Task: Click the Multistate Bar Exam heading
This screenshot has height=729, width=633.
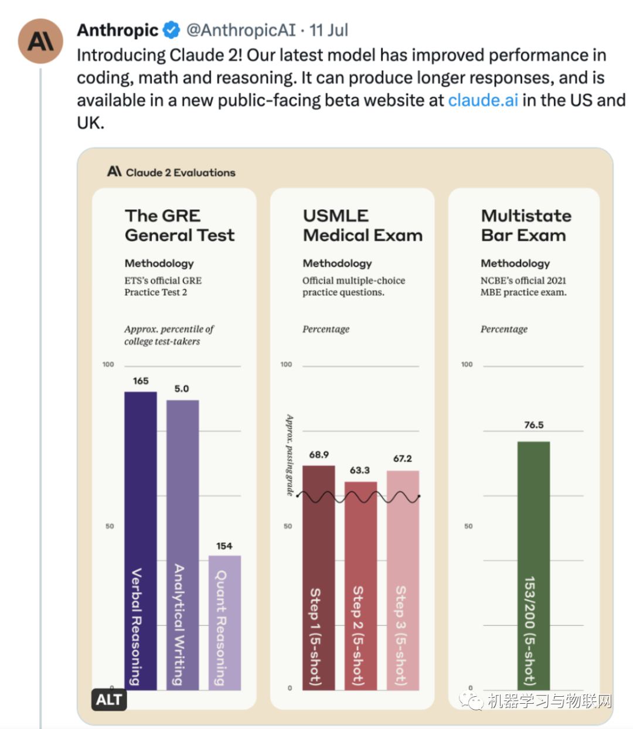Action: [526, 225]
